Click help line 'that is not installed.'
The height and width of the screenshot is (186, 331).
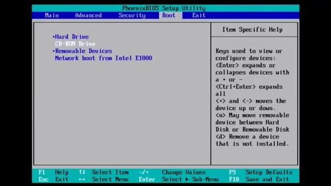pos(252,144)
